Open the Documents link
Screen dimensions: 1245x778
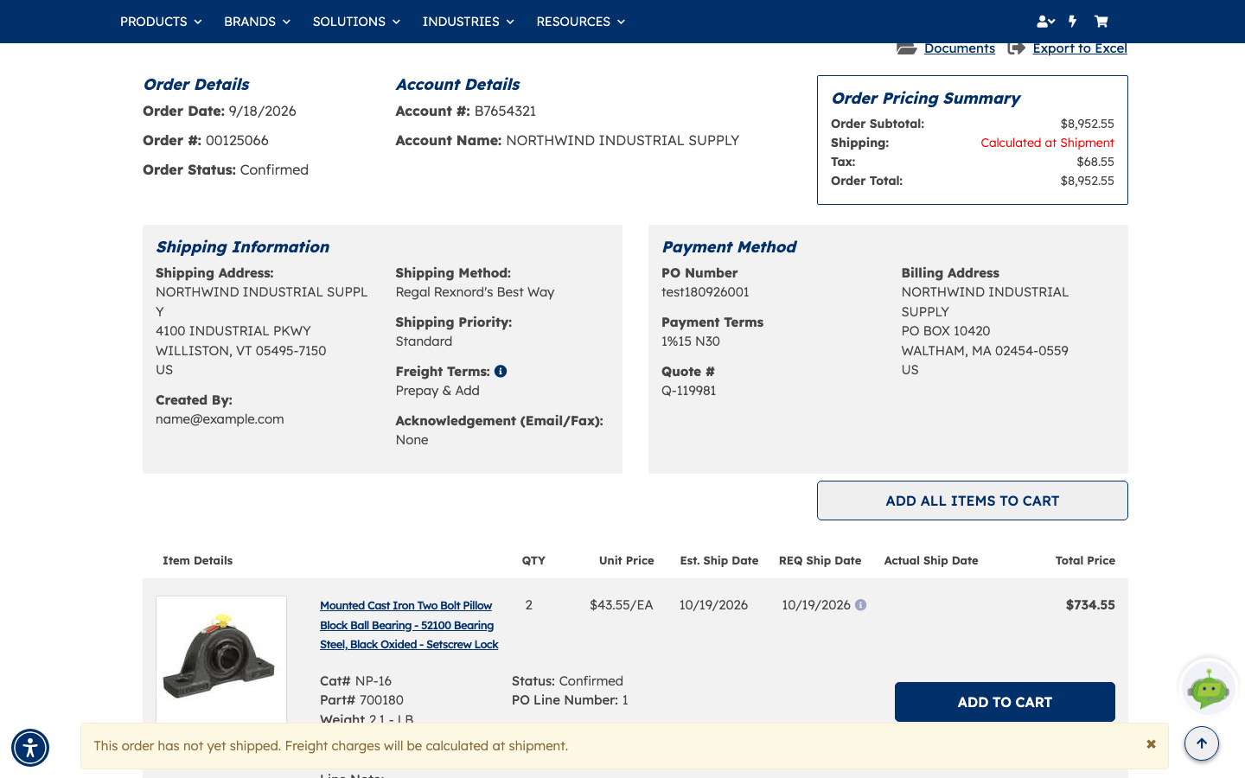[960, 48]
